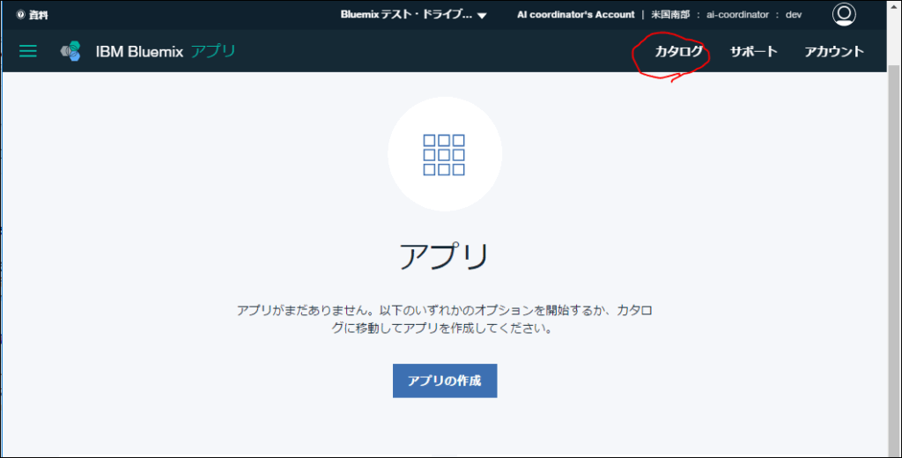This screenshot has width=902, height=458.
Task: Expand the Bluemix テスト・ドライブ dropdown
Action: 414,15
